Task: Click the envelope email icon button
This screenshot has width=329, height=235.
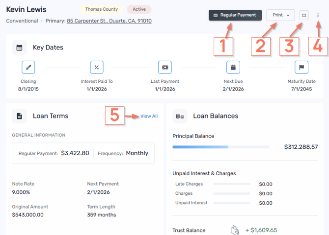Action: click(x=304, y=15)
